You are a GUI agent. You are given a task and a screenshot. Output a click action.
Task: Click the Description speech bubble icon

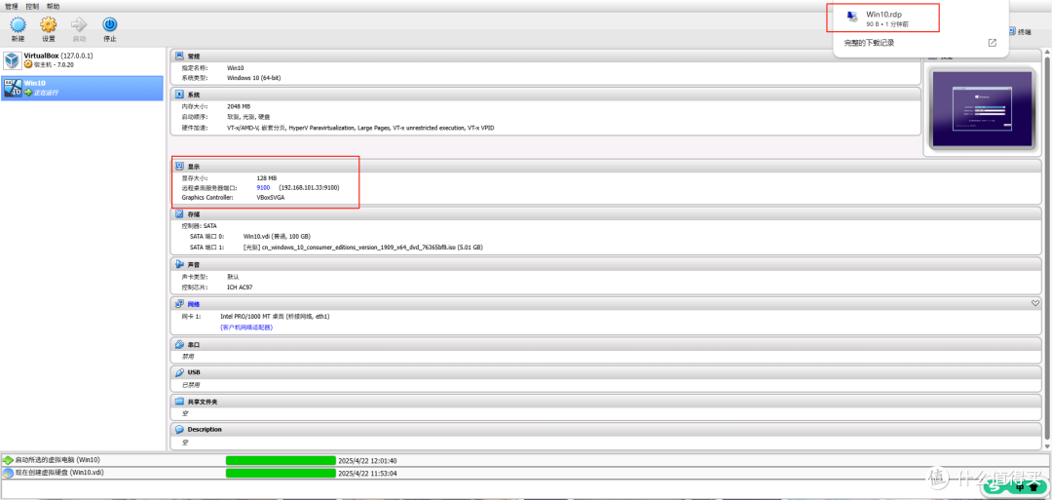click(x=179, y=429)
